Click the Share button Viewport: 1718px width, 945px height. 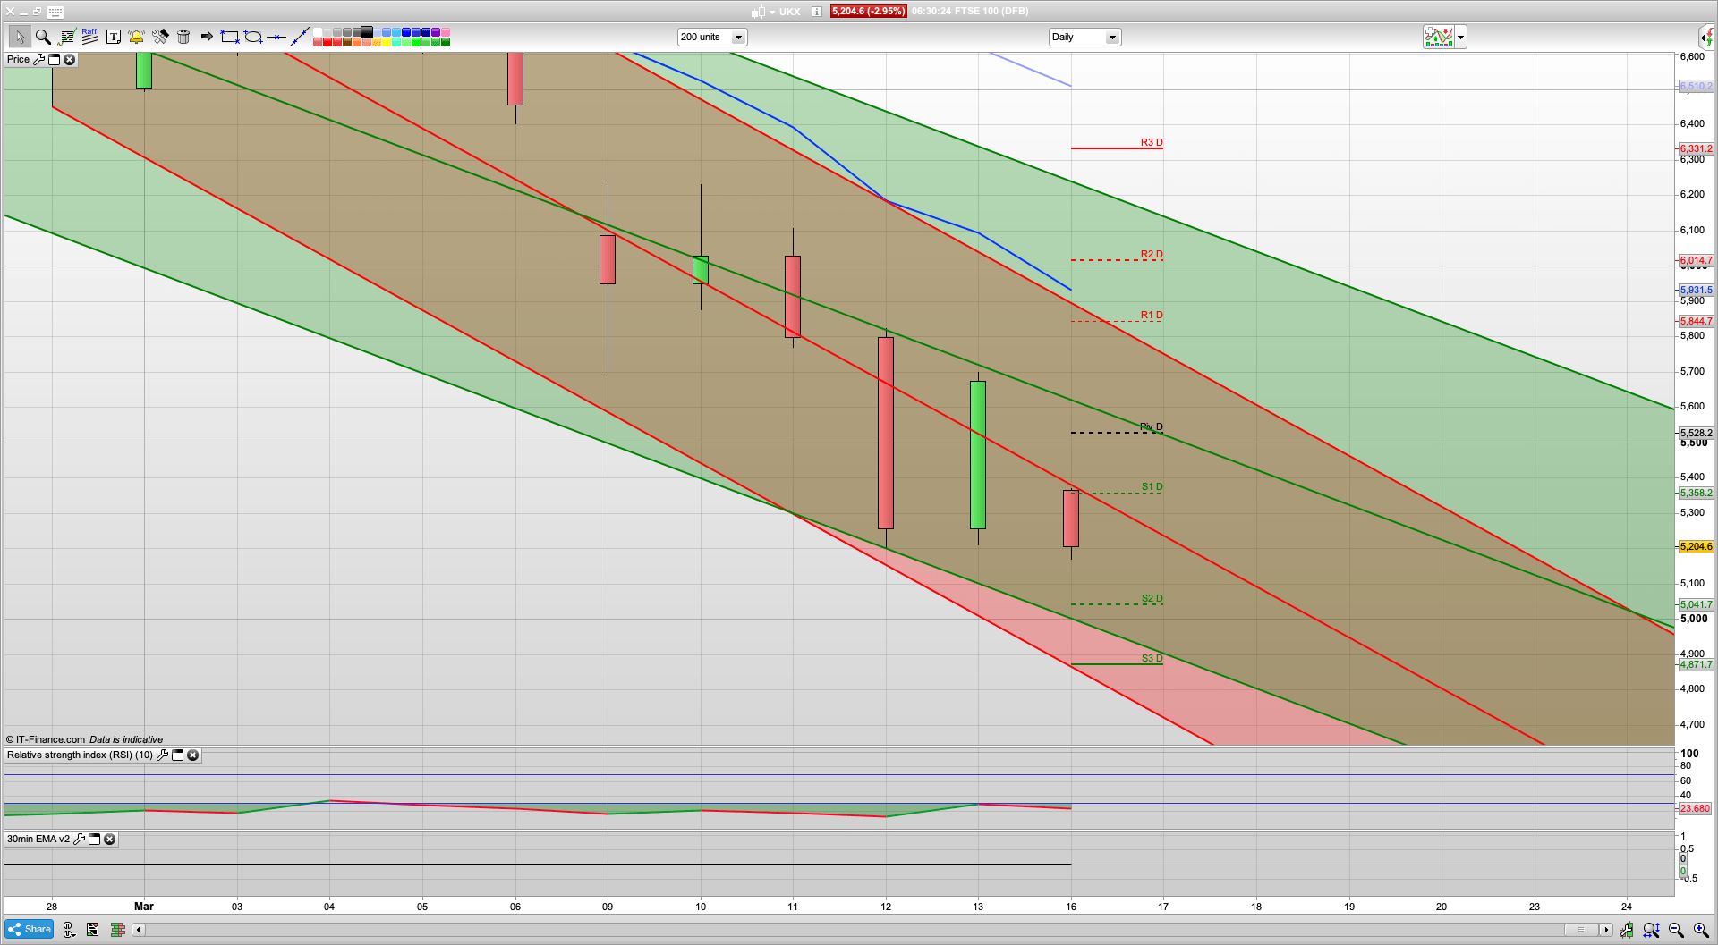click(30, 930)
